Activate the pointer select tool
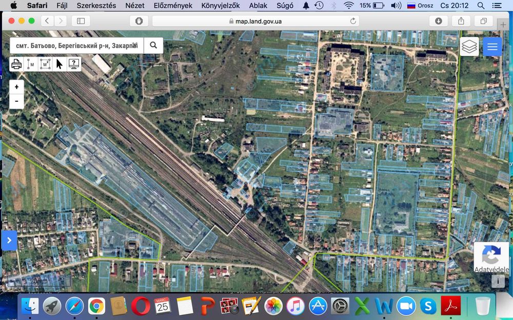Screen dimensions: 513x320 tap(59, 64)
